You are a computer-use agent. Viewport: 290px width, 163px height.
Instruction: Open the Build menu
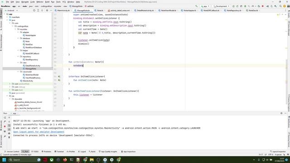pos(47,2)
